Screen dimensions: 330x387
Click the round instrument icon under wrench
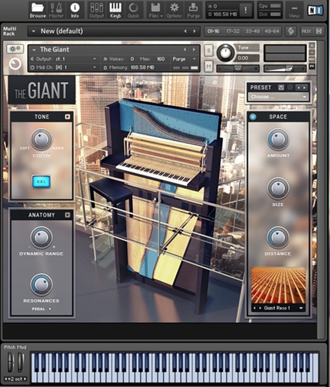click(15, 64)
